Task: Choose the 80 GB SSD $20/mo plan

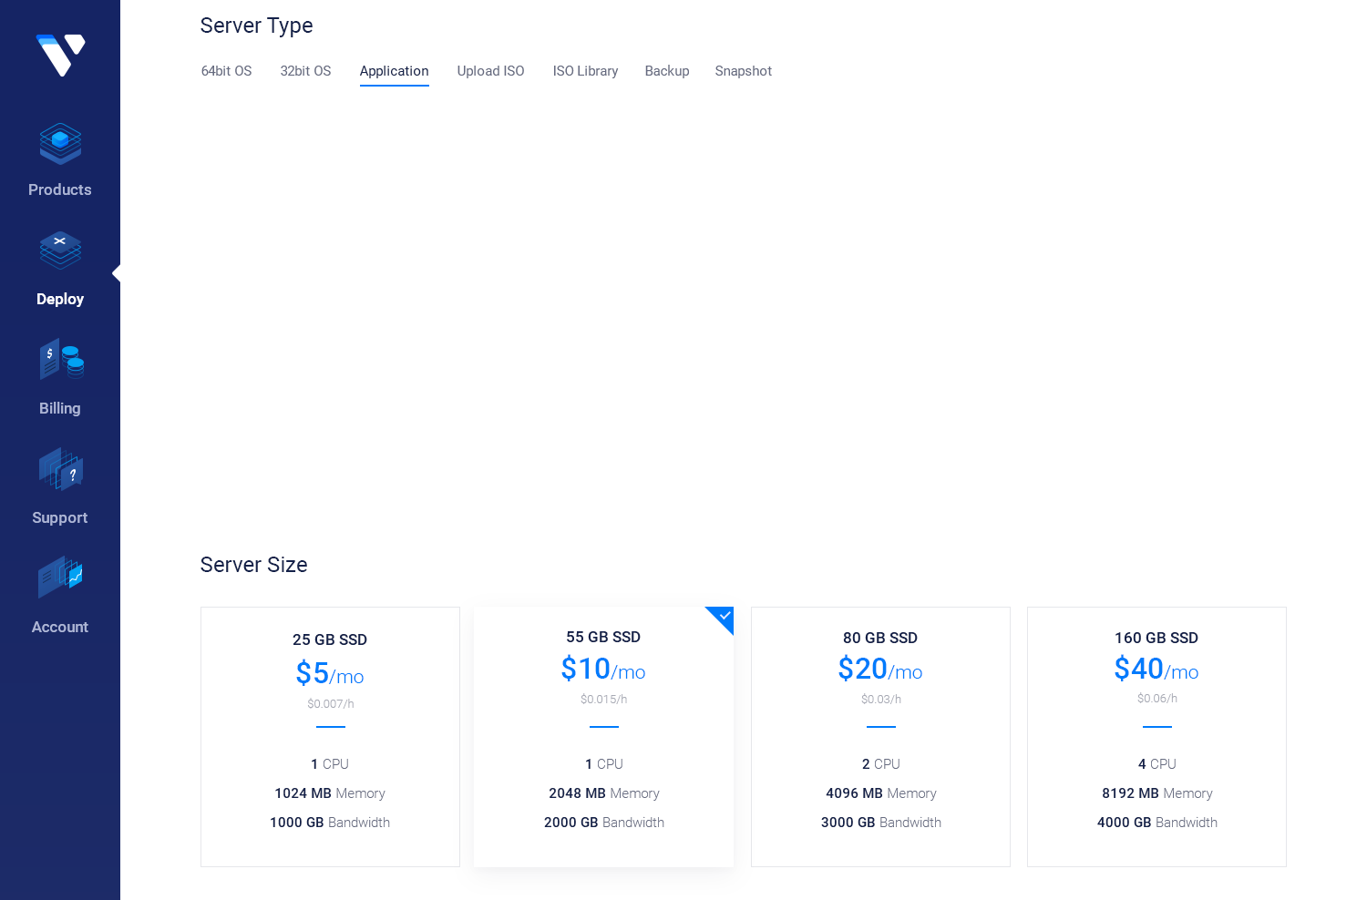Action: point(880,737)
